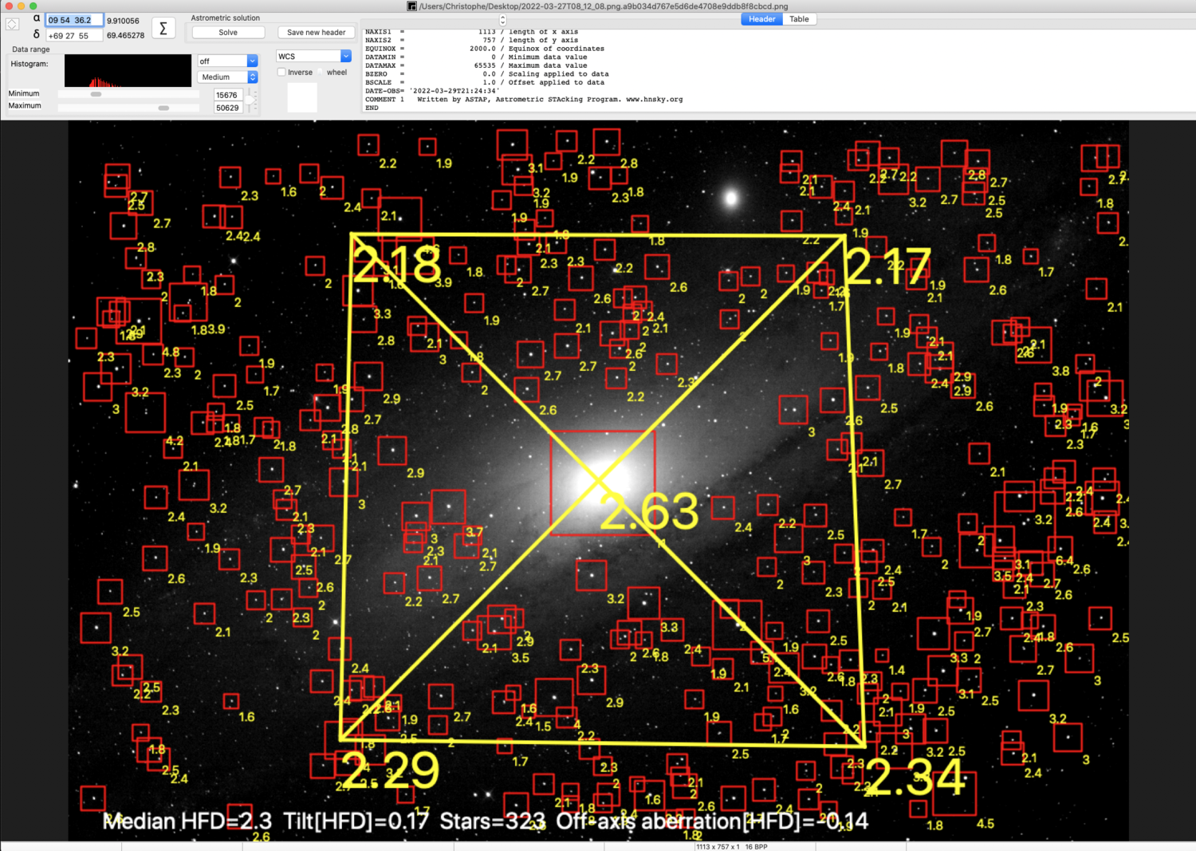Click the up-down arrow icon beside alpha
Screen dimensions: 1196x851
12,24
